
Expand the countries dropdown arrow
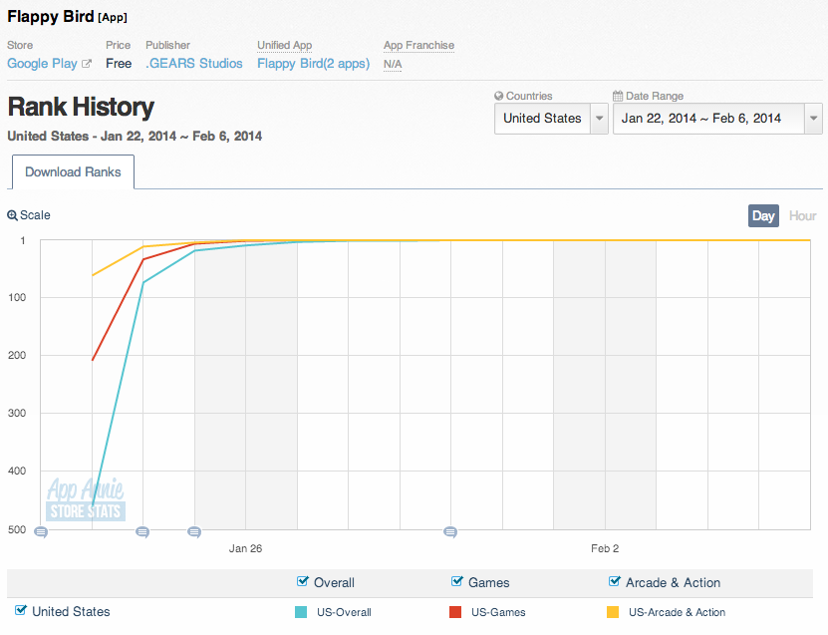click(600, 119)
